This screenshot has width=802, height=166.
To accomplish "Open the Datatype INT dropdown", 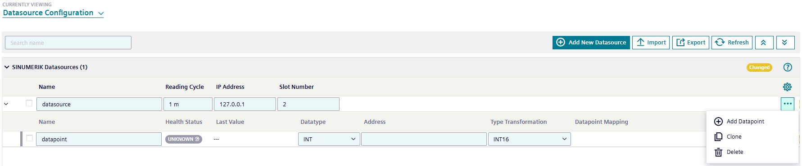I will pyautogui.click(x=329, y=139).
